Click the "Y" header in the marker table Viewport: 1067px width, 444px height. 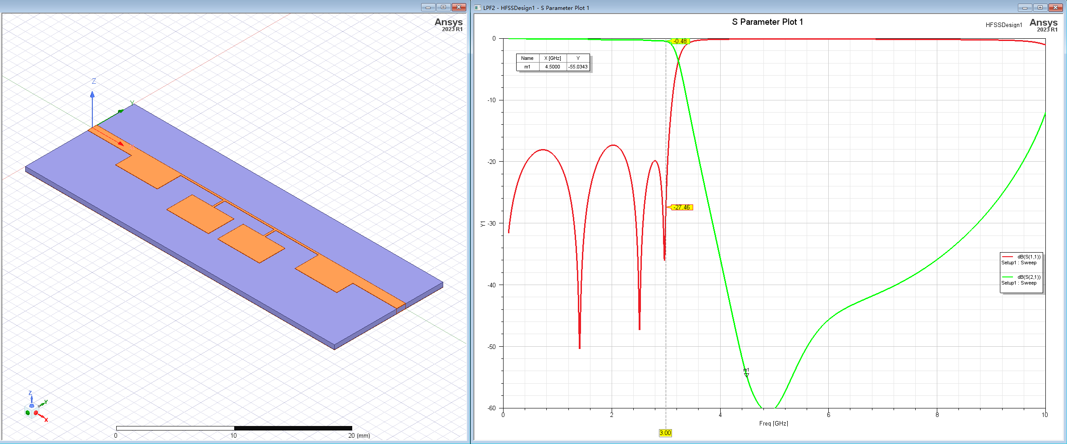coord(578,58)
